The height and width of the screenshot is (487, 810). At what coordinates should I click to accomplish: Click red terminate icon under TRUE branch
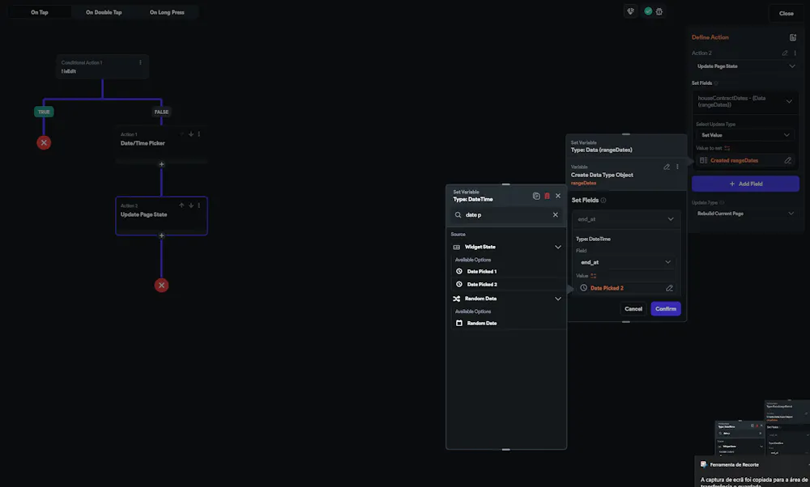[44, 143]
